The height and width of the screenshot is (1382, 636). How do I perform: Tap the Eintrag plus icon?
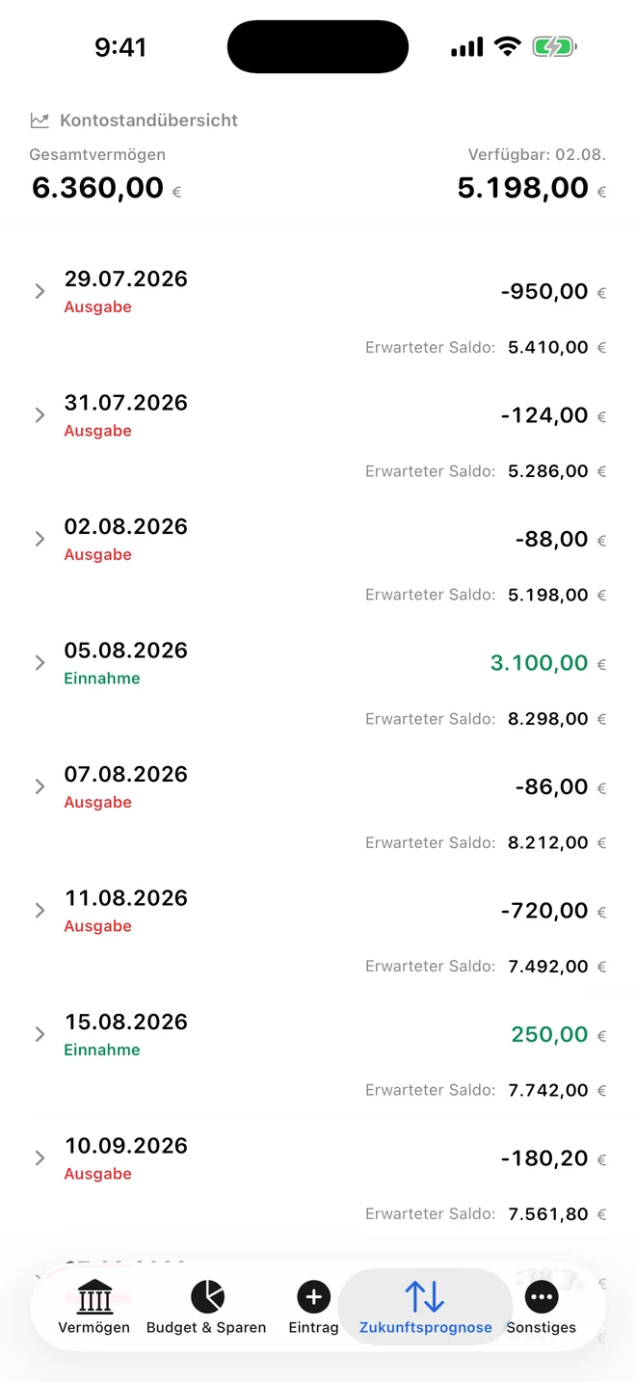(x=313, y=1297)
